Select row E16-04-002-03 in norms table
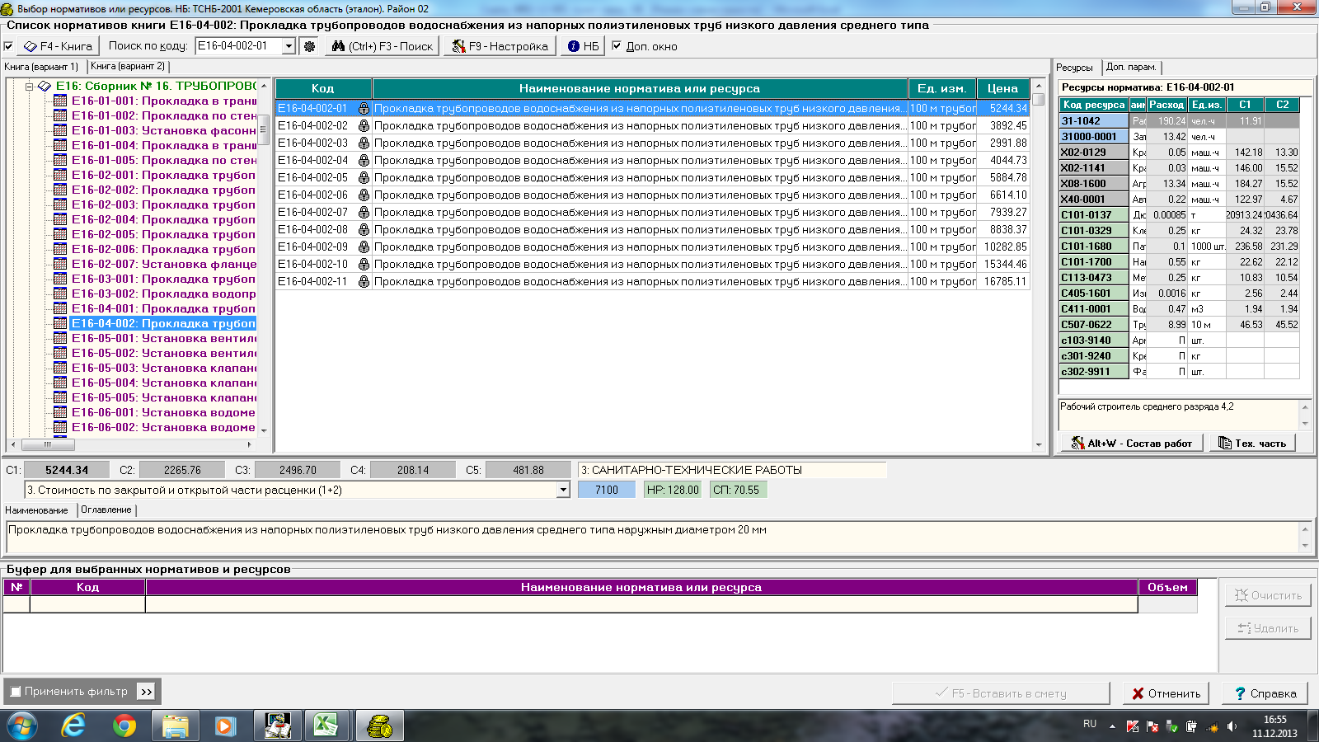This screenshot has width=1319, height=742. coord(652,143)
